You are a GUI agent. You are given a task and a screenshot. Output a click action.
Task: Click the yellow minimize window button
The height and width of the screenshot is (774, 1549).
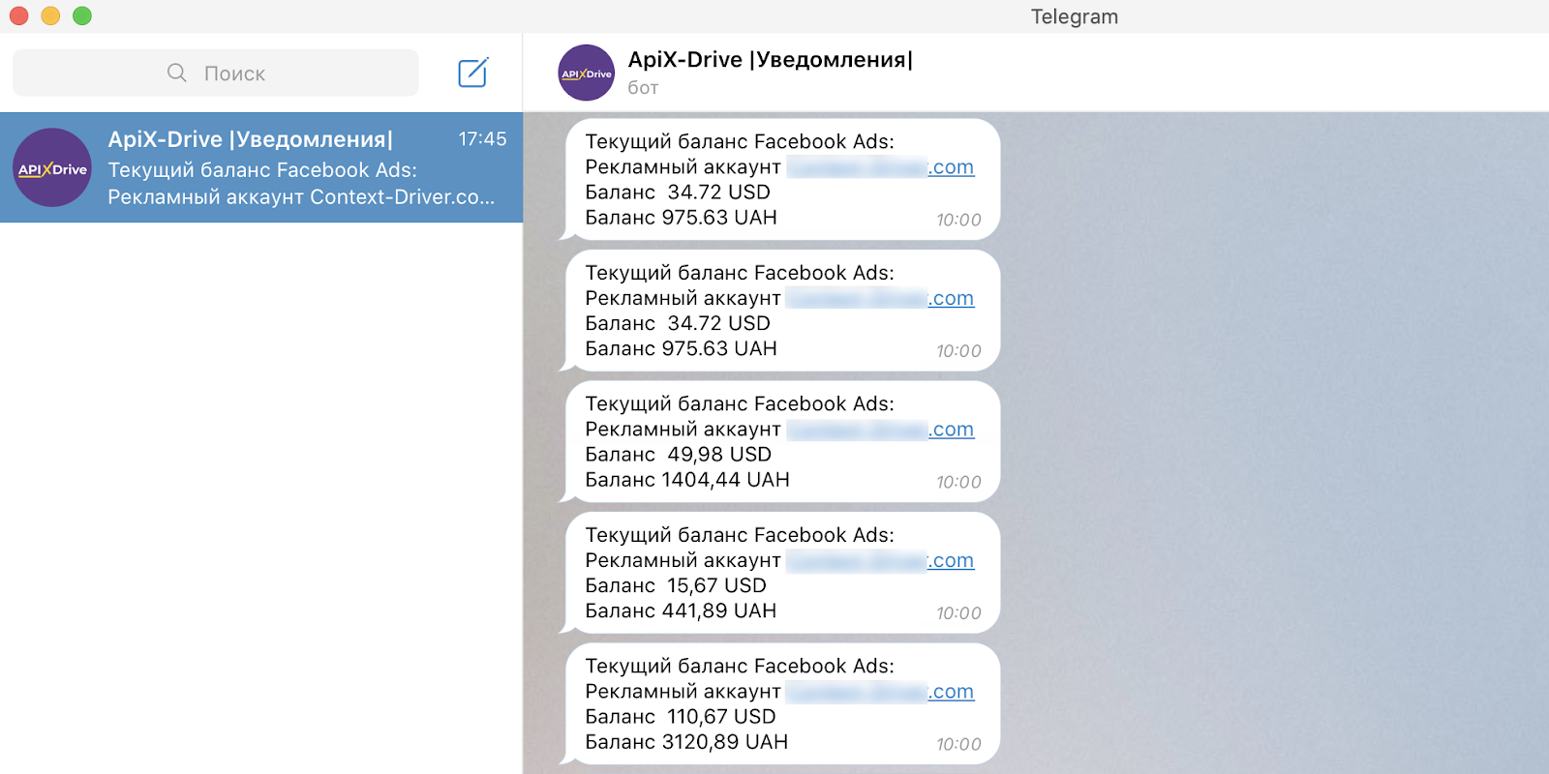pyautogui.click(x=50, y=15)
